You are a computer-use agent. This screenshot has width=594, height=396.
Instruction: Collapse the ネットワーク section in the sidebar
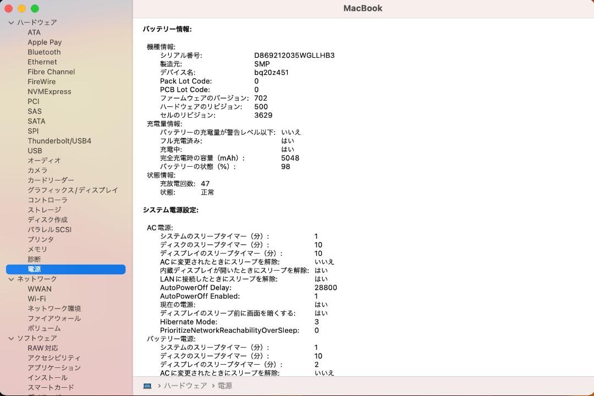pos(10,279)
